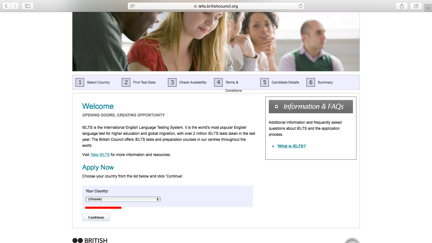Click the Continue button
Image resolution: width=432 pixels, height=243 pixels.
96,217
